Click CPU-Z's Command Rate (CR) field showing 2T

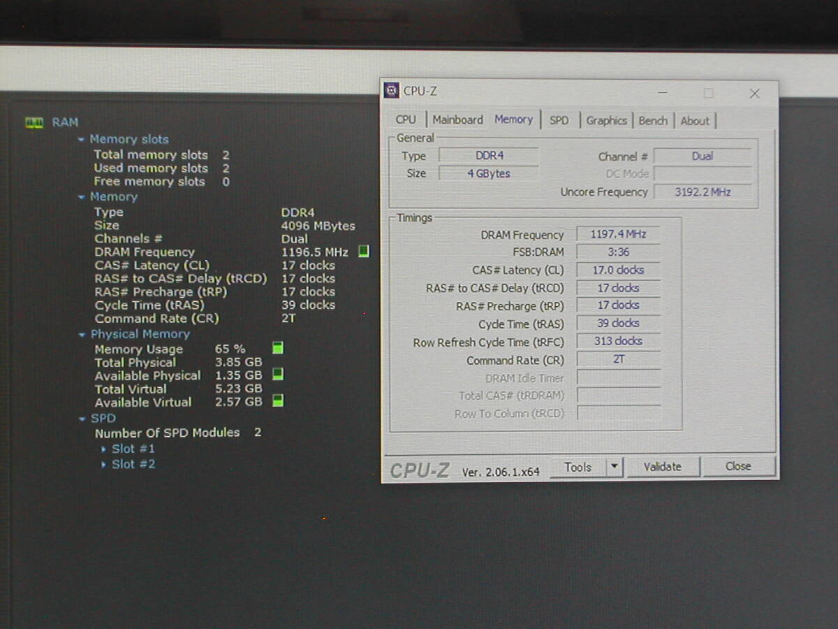point(619,360)
